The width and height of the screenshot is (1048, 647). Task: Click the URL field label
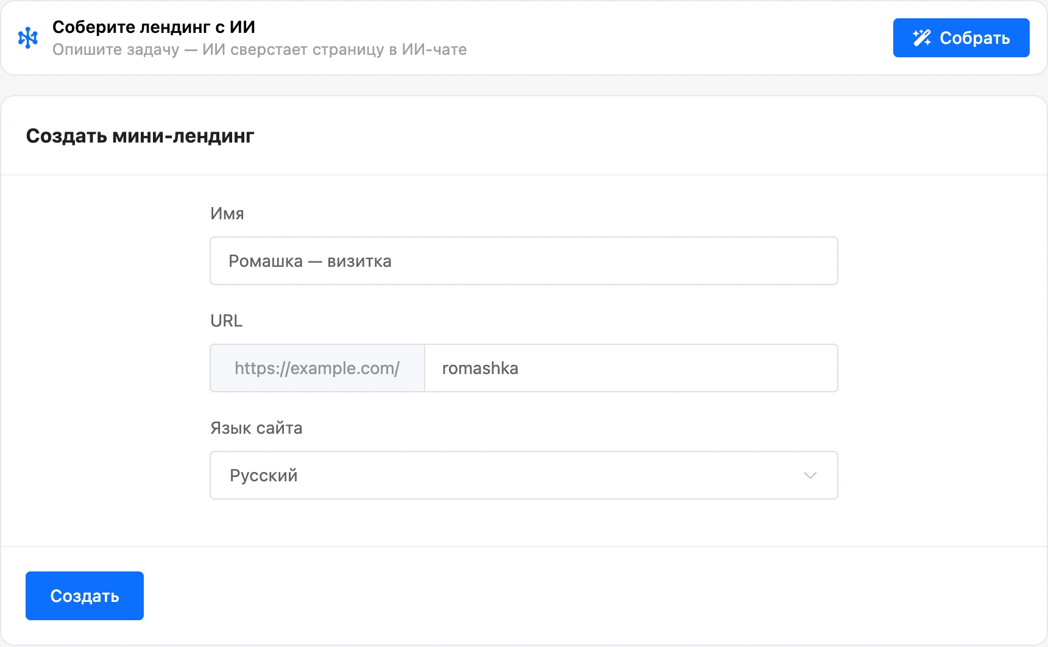[x=227, y=320]
